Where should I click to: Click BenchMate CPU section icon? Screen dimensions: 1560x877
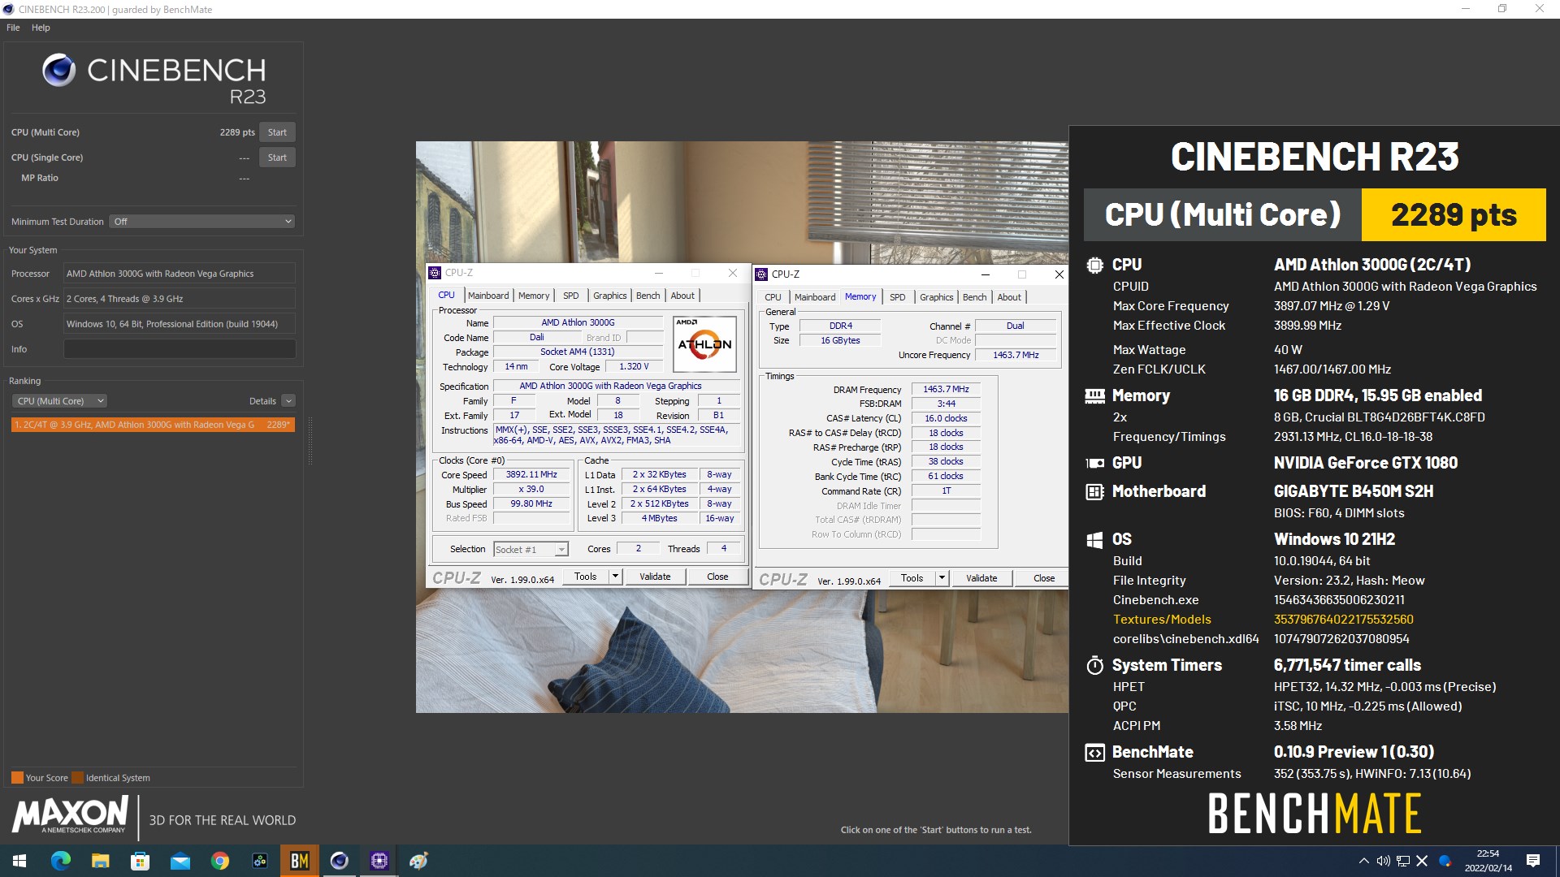(1094, 265)
